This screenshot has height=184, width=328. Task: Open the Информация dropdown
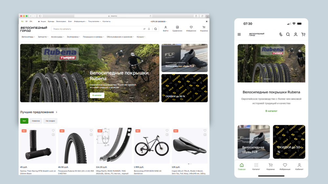(x=80, y=22)
